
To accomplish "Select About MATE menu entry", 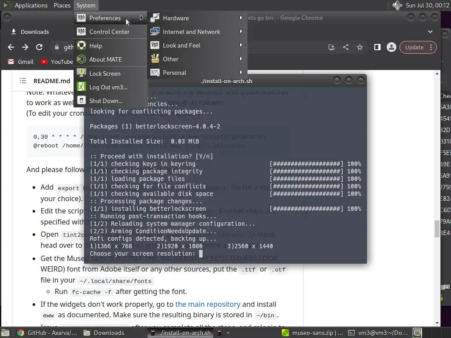I will coord(111,59).
